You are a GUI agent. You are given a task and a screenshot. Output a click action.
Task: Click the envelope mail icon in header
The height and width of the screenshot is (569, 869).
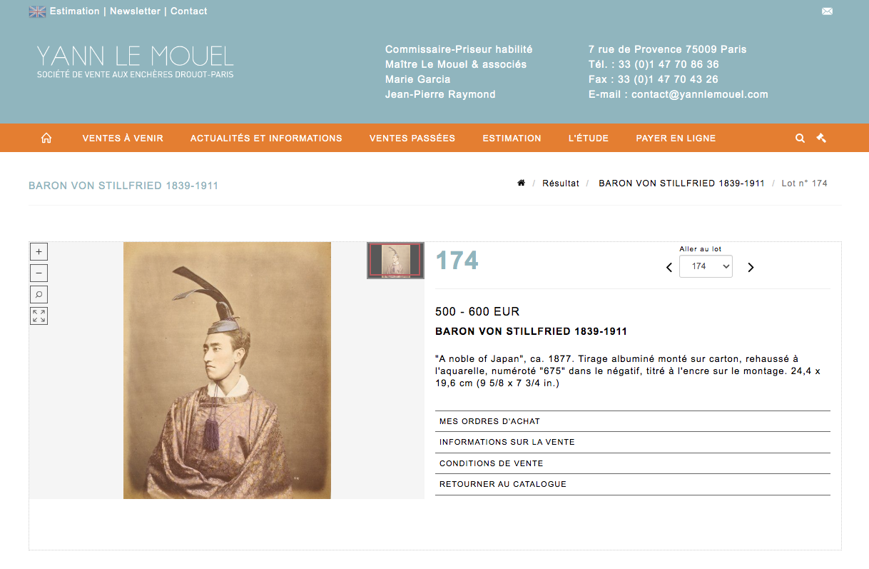[827, 11]
